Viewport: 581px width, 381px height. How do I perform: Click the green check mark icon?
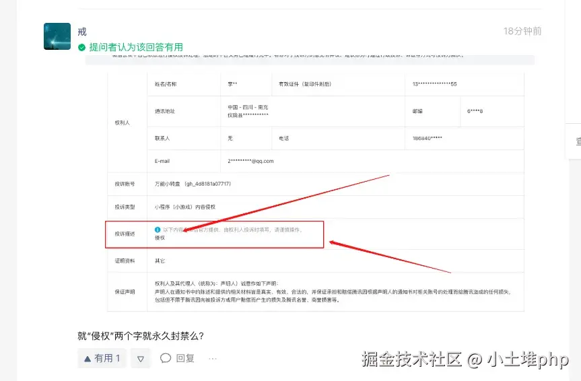coord(82,47)
